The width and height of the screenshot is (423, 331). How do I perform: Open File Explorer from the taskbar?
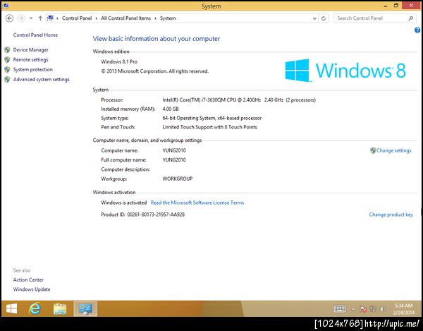(x=60, y=308)
